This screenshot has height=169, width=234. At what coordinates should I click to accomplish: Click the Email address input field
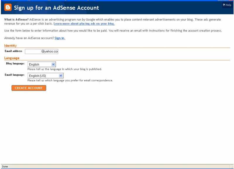tap(42, 51)
